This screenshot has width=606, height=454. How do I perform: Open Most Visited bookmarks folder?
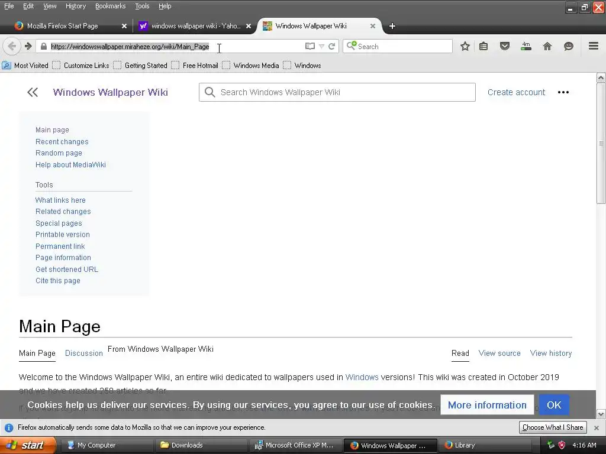(25, 65)
